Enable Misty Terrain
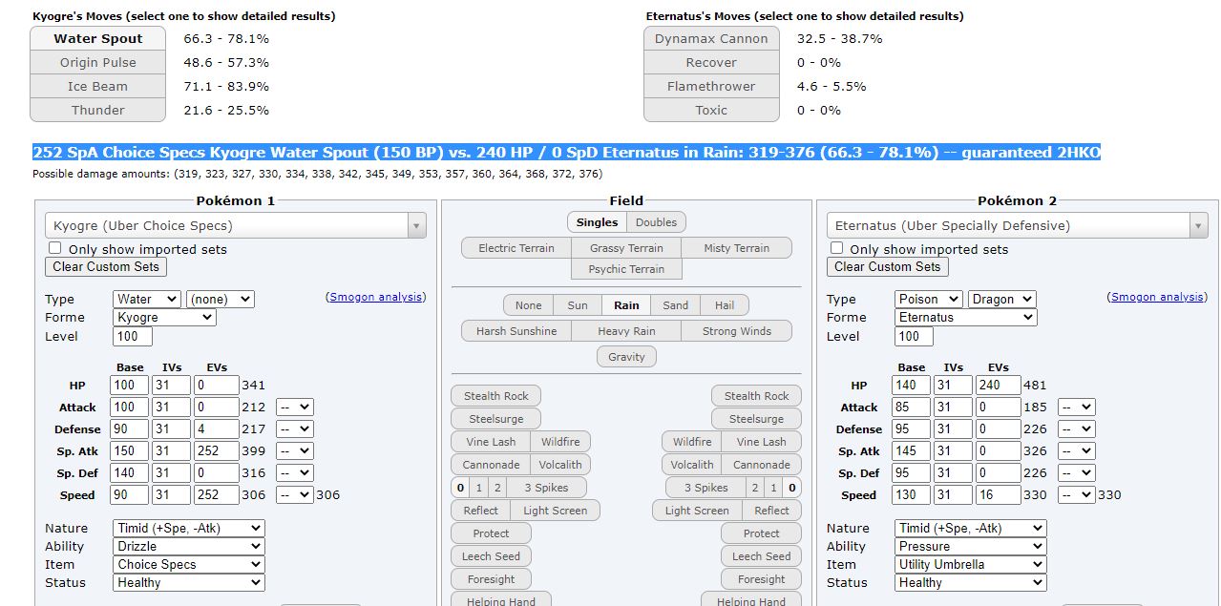Image resolution: width=1221 pixels, height=606 pixels. tap(736, 248)
